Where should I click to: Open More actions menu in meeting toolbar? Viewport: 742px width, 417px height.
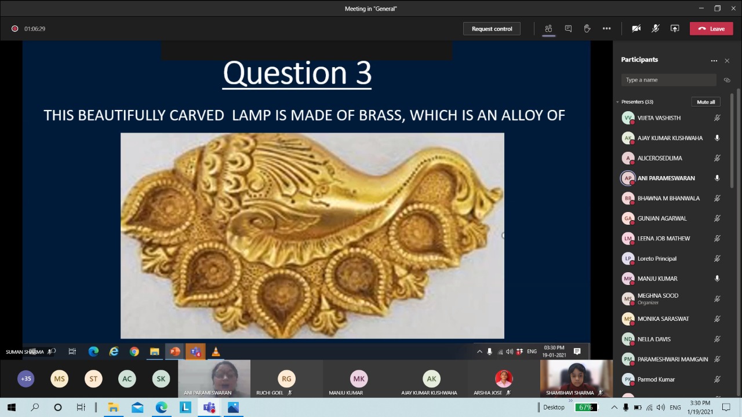(x=606, y=28)
